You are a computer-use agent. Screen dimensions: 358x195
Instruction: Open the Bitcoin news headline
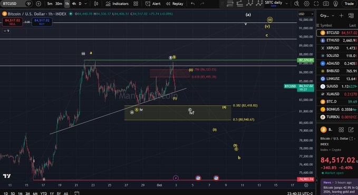click(x=340, y=190)
